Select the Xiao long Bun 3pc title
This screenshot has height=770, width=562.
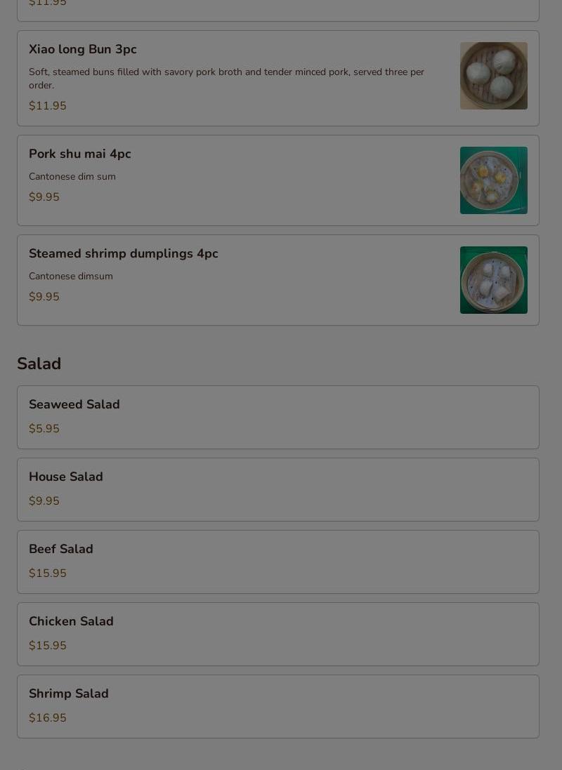pos(83,49)
